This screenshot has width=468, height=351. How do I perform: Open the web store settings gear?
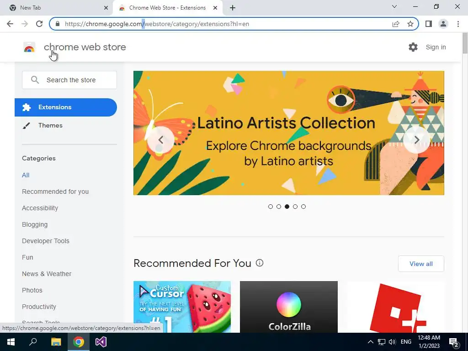(x=413, y=47)
